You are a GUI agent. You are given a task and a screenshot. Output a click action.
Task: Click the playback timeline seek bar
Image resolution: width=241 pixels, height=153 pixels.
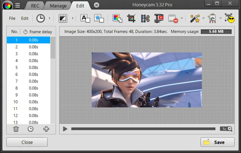click(x=143, y=129)
